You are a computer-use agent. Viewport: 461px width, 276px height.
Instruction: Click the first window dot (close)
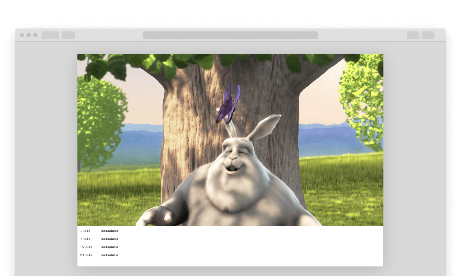click(x=22, y=35)
